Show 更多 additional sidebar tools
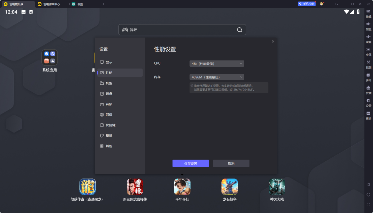373x213 pixels. (x=368, y=115)
